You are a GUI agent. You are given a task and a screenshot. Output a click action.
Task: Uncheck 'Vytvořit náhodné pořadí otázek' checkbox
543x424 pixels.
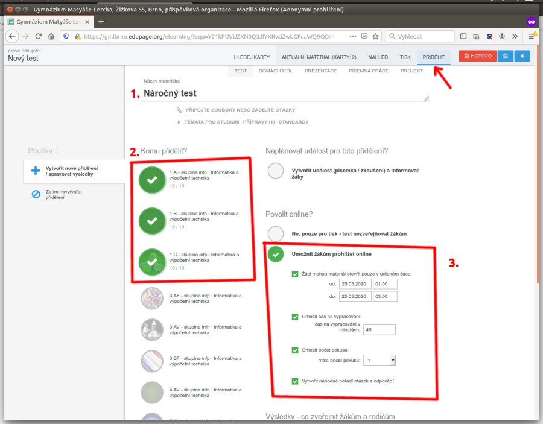(295, 381)
